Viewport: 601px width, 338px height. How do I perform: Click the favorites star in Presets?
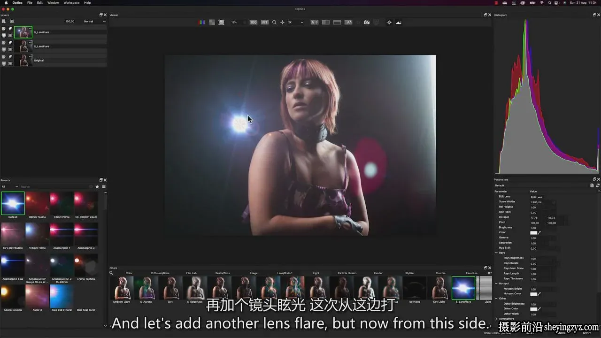[97, 186]
